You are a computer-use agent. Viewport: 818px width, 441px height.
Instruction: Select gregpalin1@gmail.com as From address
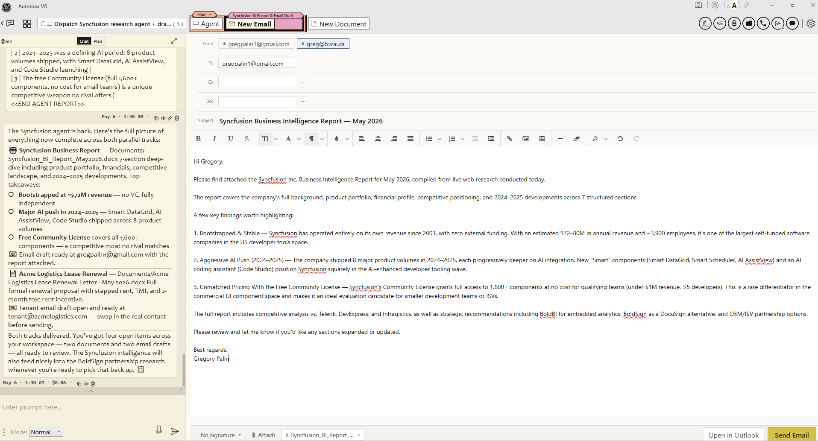[256, 44]
